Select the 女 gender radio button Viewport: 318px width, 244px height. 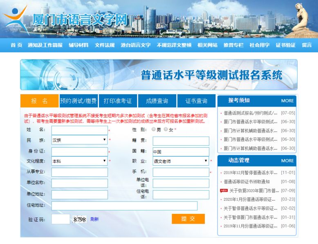166,129
